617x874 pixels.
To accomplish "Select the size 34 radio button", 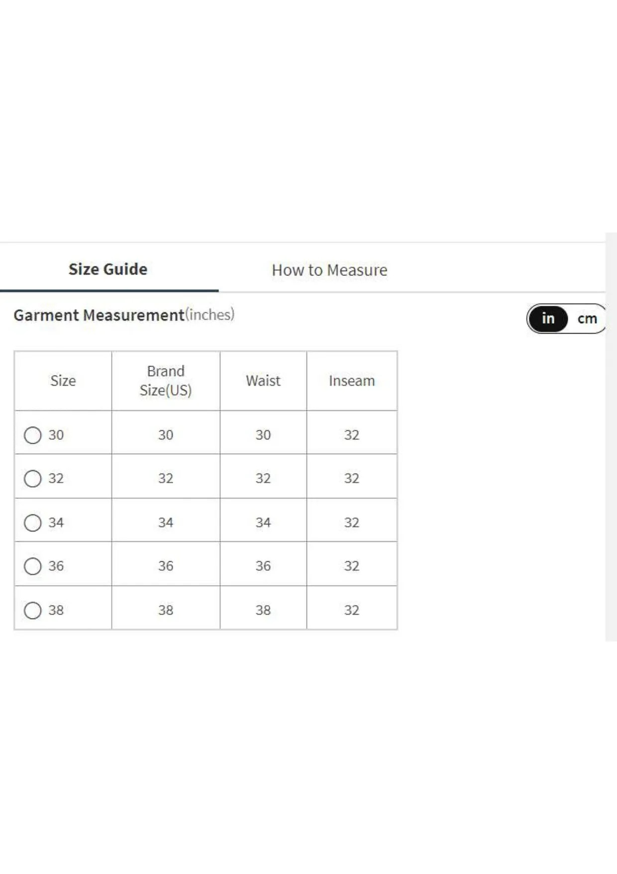I will tap(33, 522).
